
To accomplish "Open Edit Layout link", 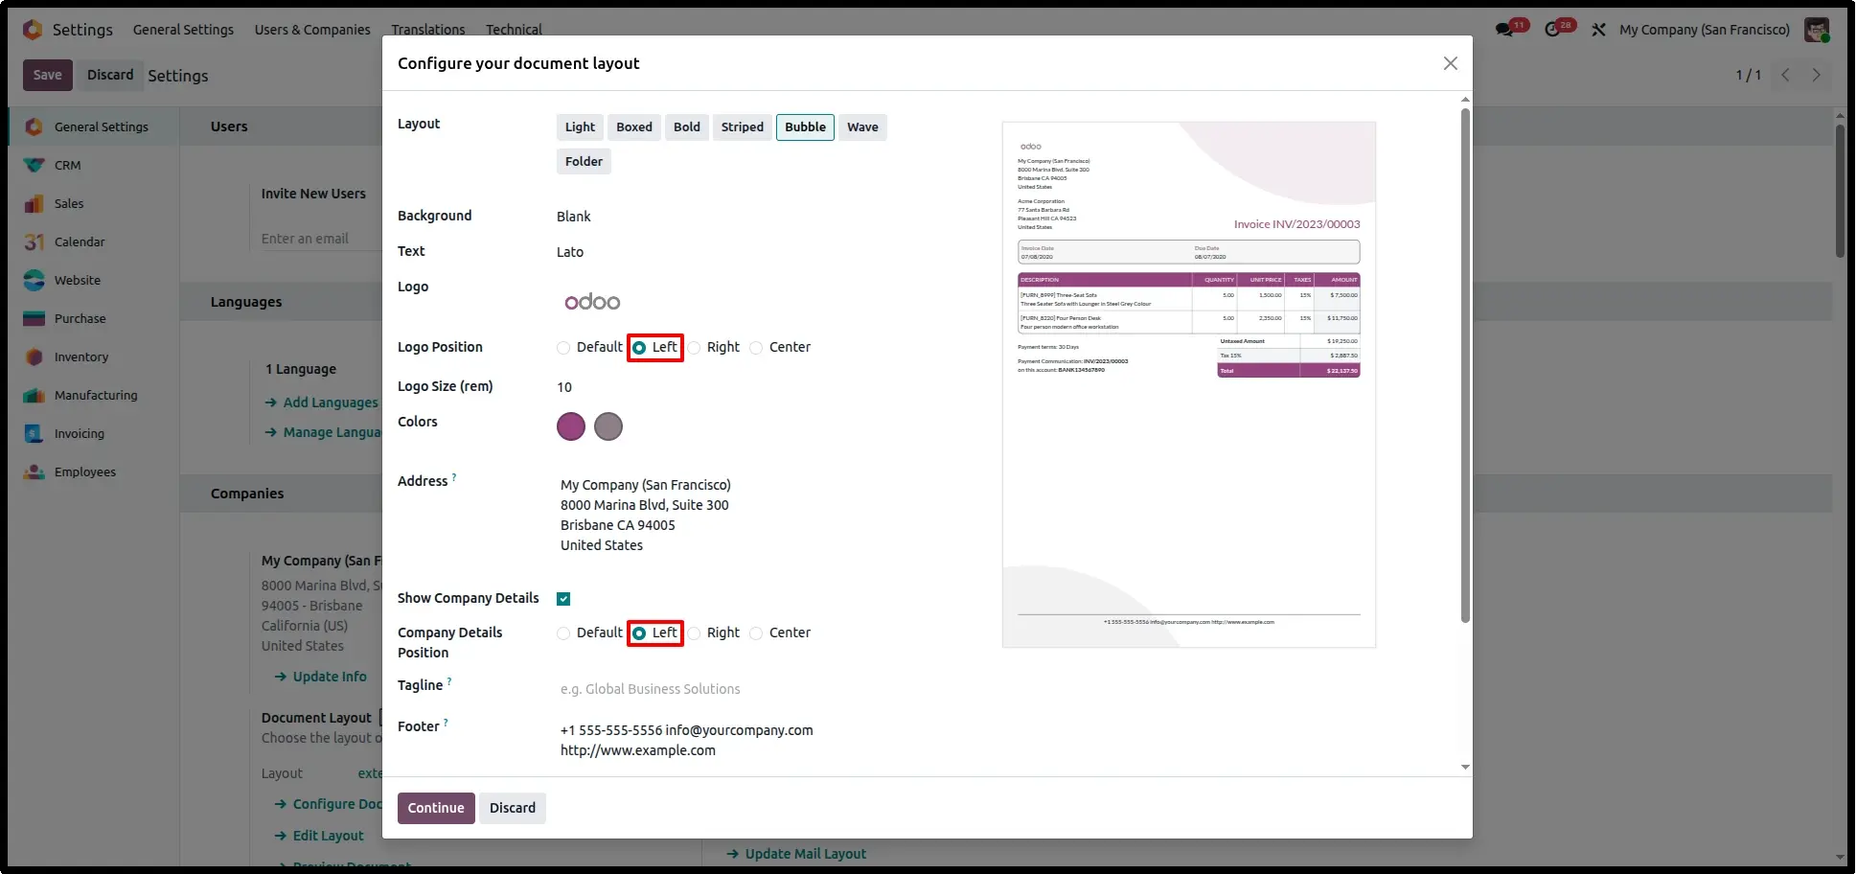I will [319, 836].
